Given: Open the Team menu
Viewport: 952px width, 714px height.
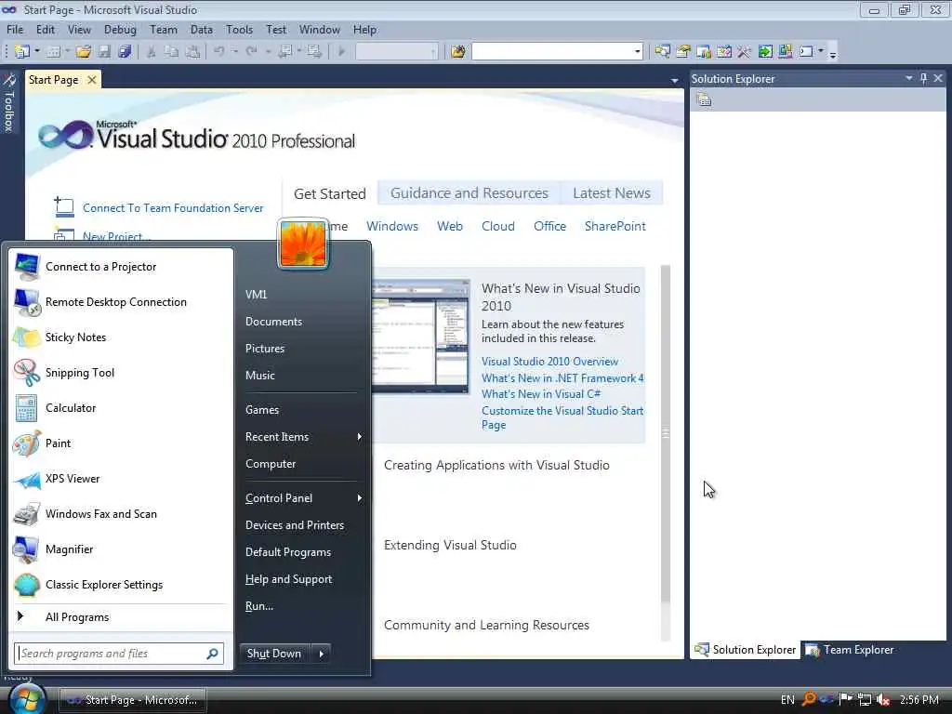Looking at the screenshot, I should click(164, 30).
